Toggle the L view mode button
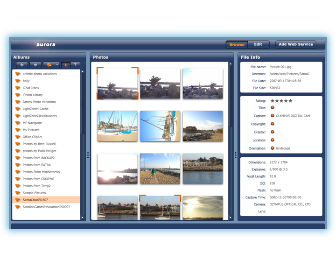 click(x=66, y=65)
